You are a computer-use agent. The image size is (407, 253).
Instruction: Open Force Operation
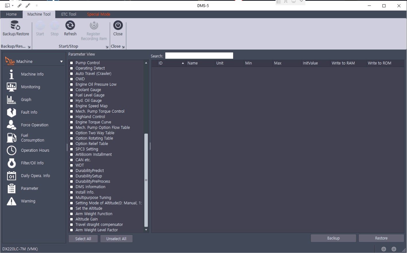[34, 125]
